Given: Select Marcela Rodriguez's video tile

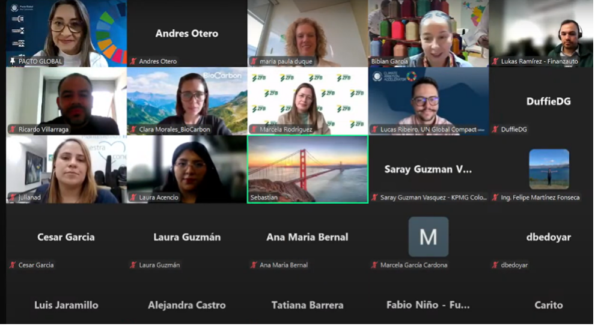Looking at the screenshot, I should pyautogui.click(x=308, y=101).
